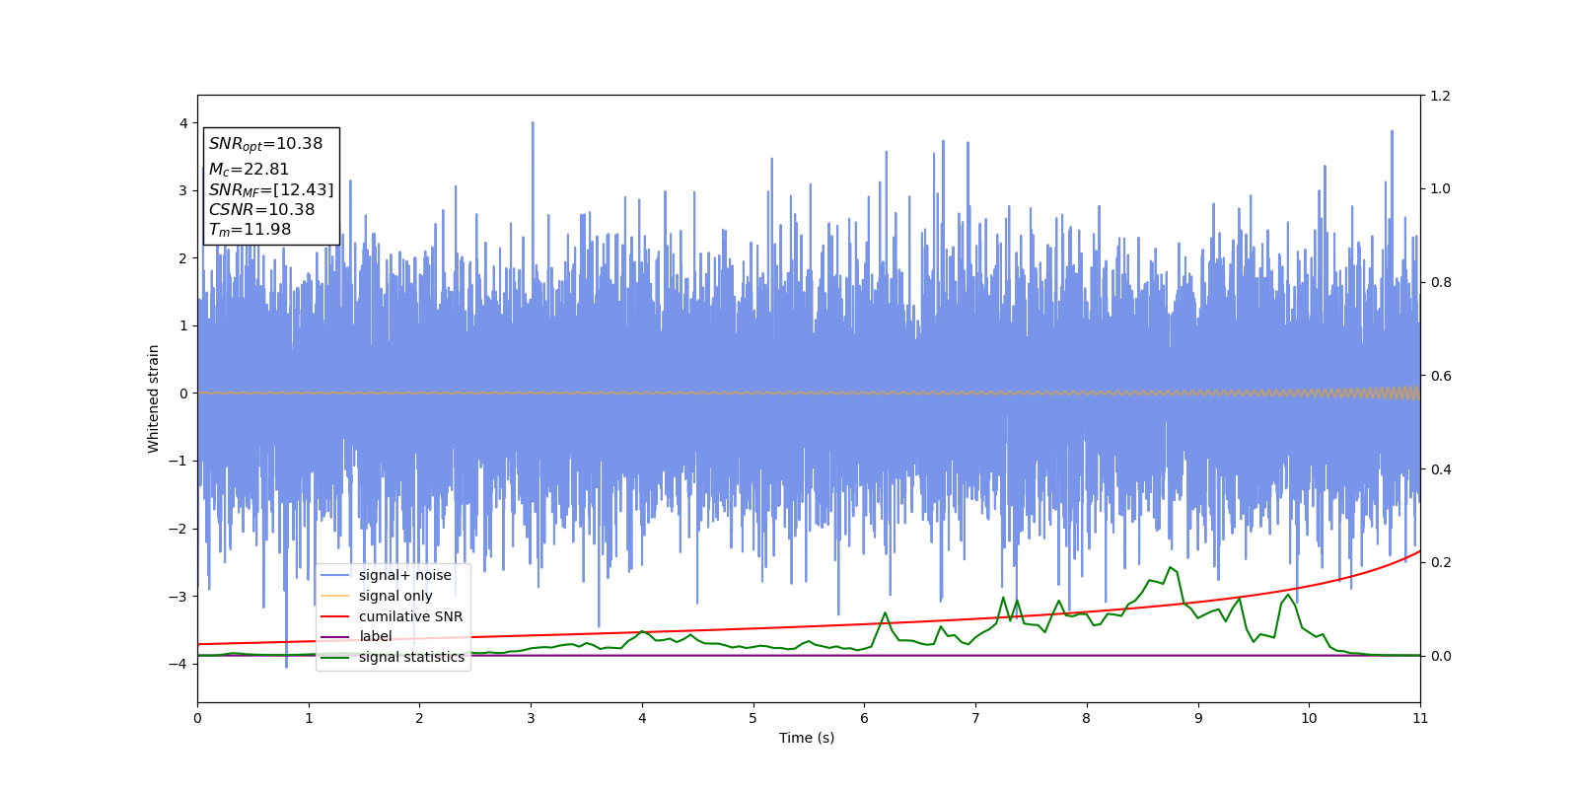The width and height of the screenshot is (1578, 789).
Task: Click x-axis tick label 3
Action: 531,718
